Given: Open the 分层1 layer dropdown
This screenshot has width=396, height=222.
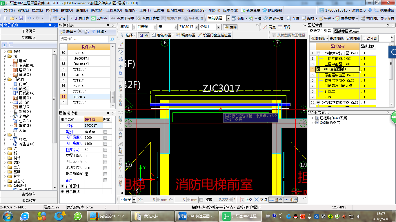Looking at the screenshot, I should pos(218,27).
